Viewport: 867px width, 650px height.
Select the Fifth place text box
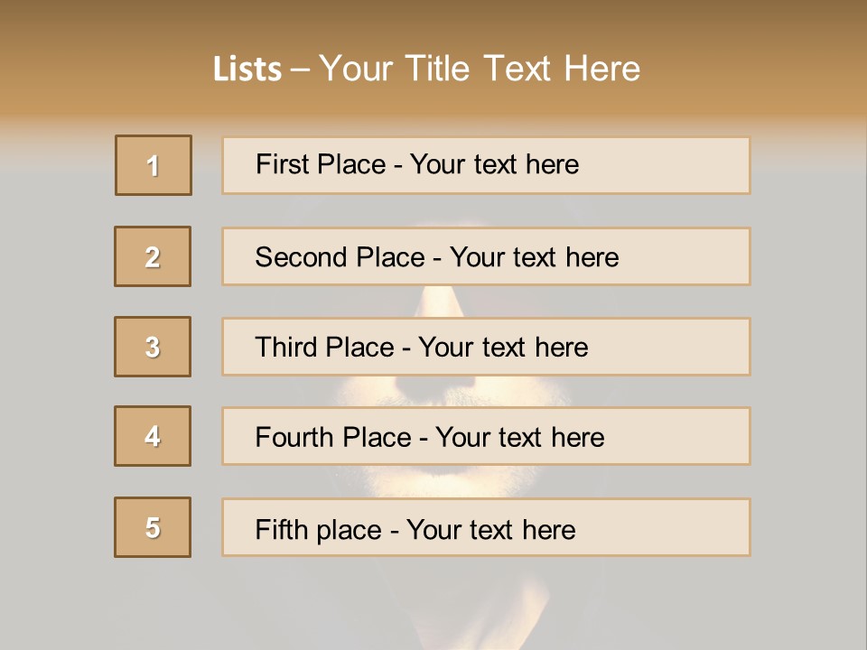click(x=486, y=527)
